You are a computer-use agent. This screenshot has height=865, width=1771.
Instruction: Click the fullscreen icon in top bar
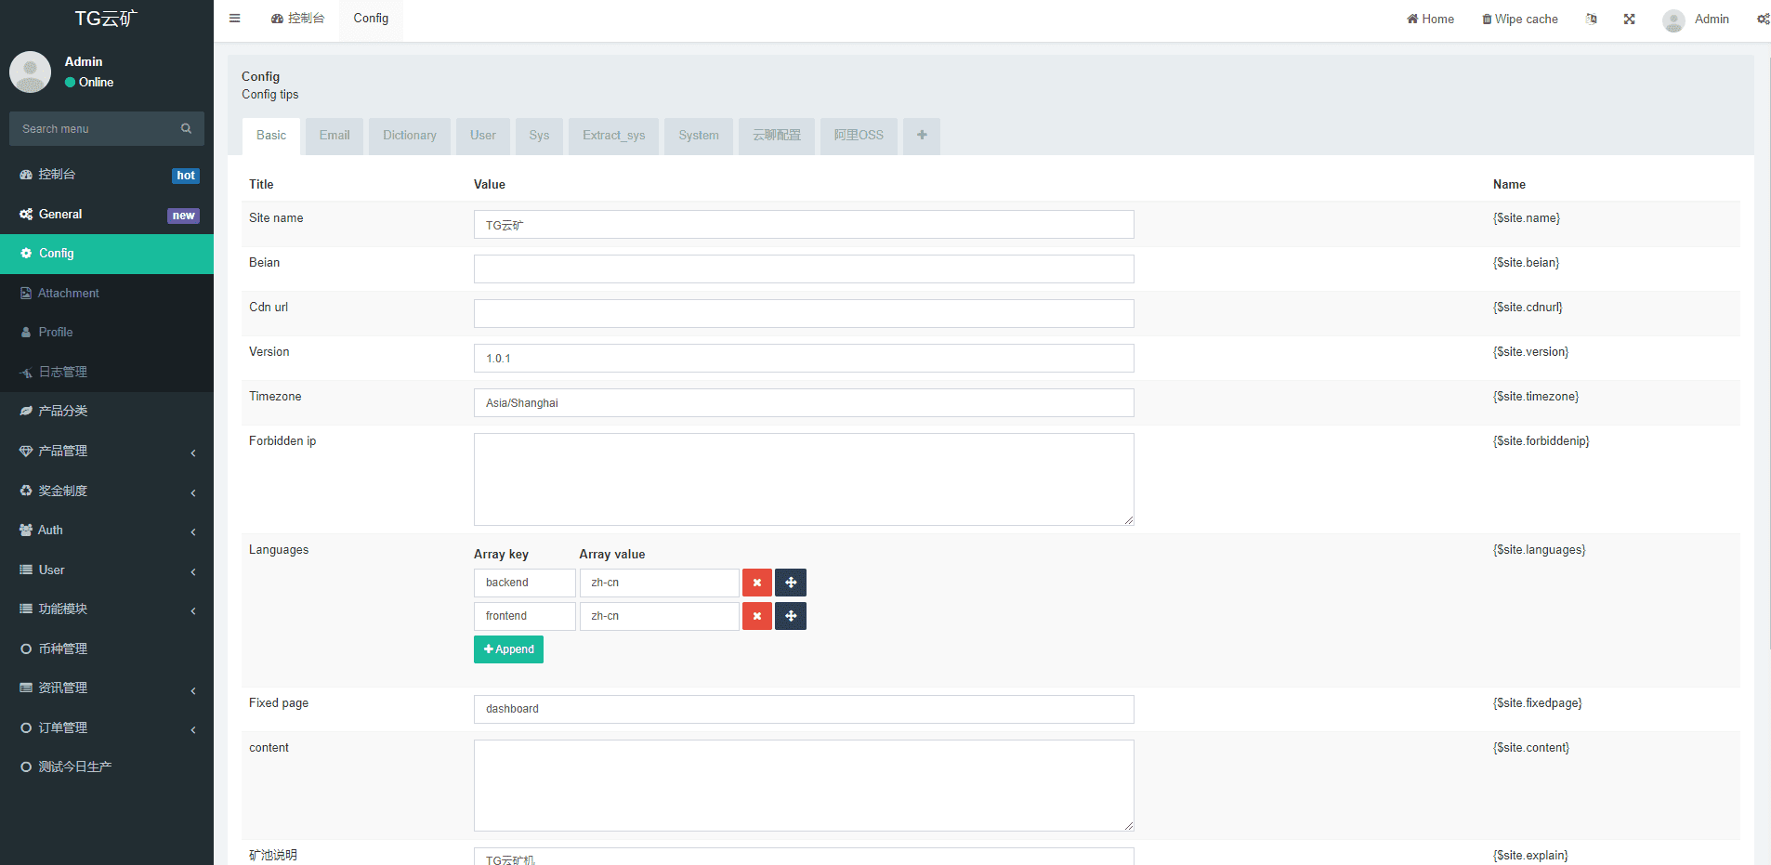[1629, 19]
